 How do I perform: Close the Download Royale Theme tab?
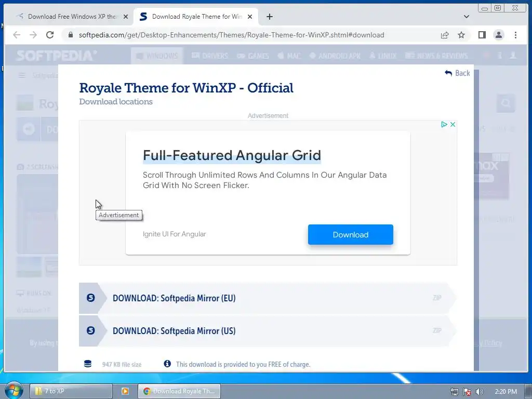pos(250,17)
